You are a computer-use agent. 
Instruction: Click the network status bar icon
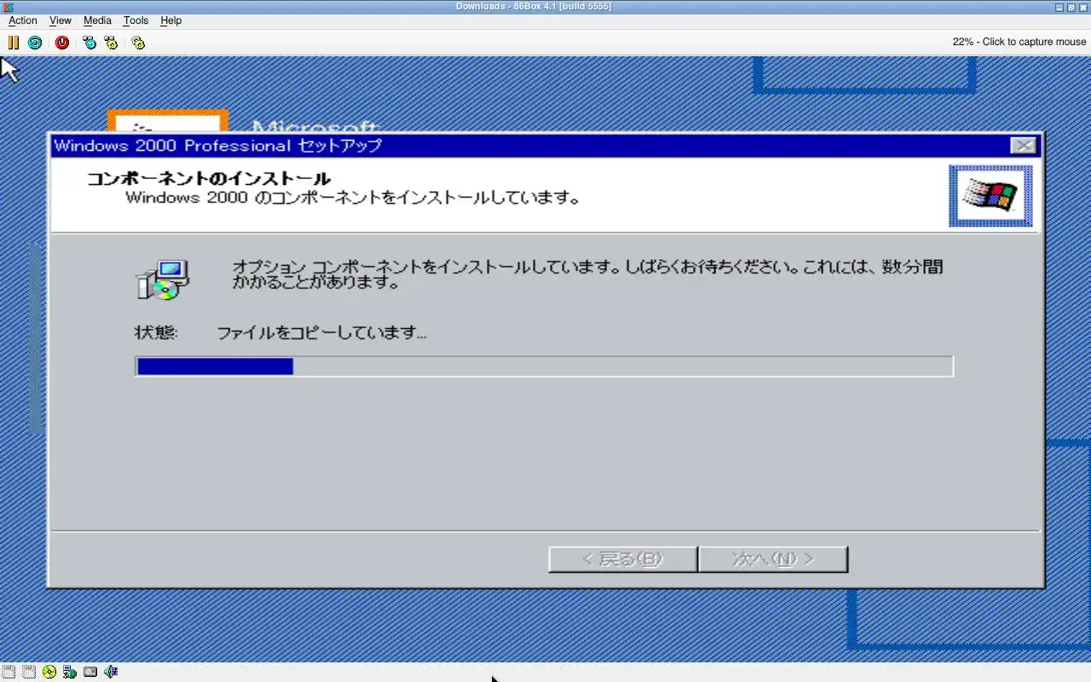[70, 672]
